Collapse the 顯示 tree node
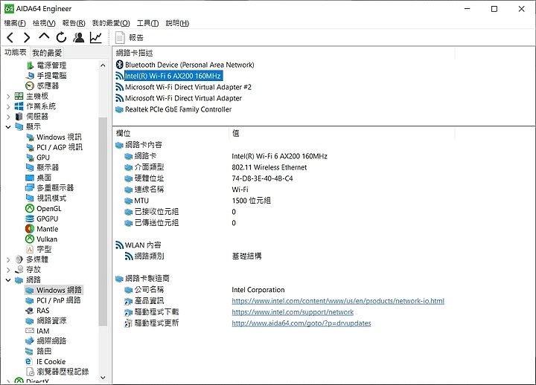Screen dimensions: 536x385 pyautogui.click(x=8, y=127)
